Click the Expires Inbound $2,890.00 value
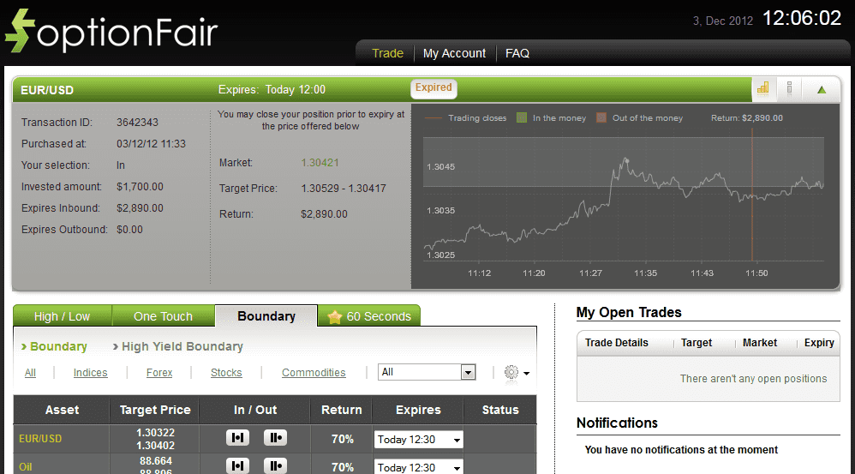The image size is (855, 474). 140,207
